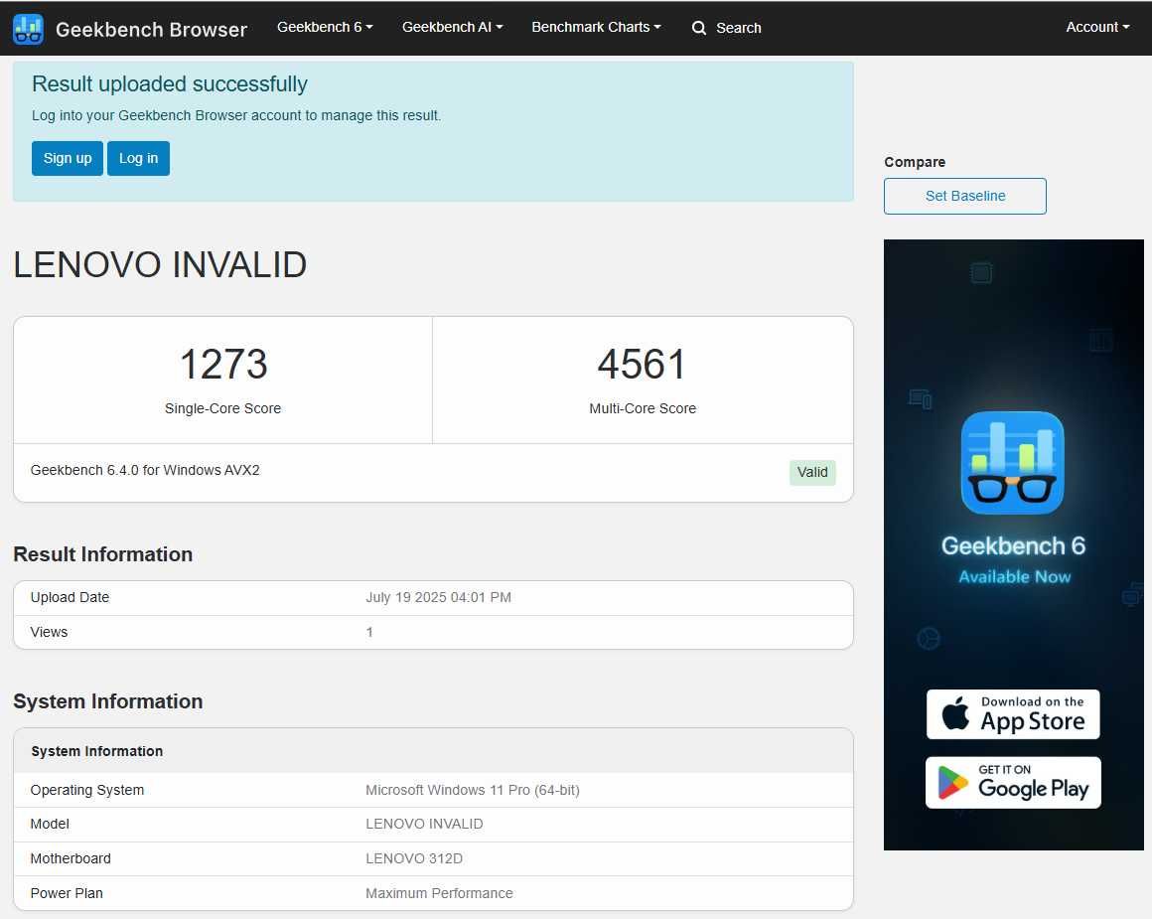Expand the Geekbench 6 dropdown menu

(325, 27)
